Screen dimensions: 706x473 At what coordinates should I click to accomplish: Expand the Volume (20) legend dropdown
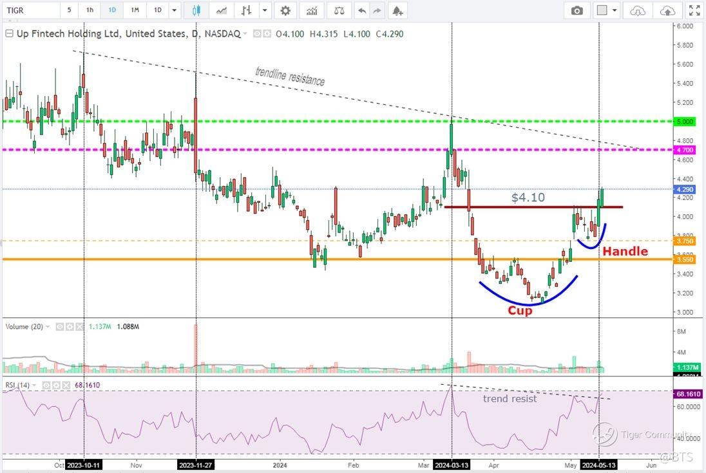click(48, 327)
